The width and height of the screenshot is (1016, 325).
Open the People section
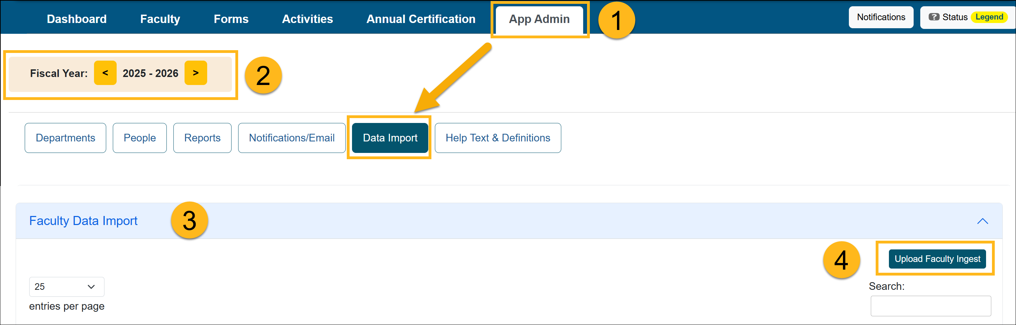[139, 138]
